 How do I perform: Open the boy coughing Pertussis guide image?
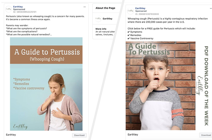tap(160, 88)
